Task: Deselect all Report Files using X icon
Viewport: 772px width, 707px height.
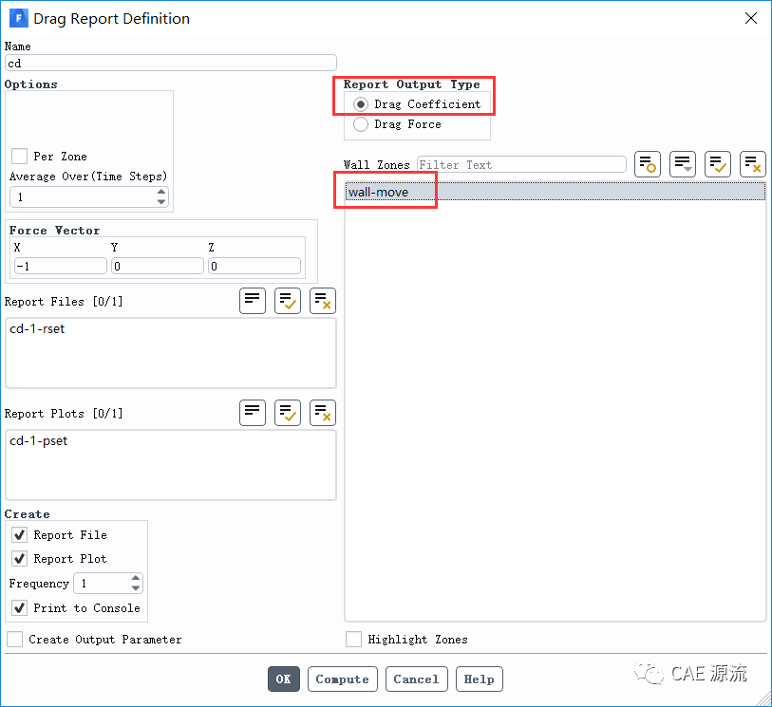Action: tap(323, 301)
